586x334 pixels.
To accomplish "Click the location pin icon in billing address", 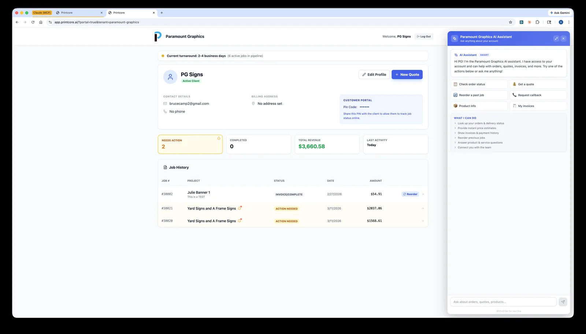I will tap(253, 104).
